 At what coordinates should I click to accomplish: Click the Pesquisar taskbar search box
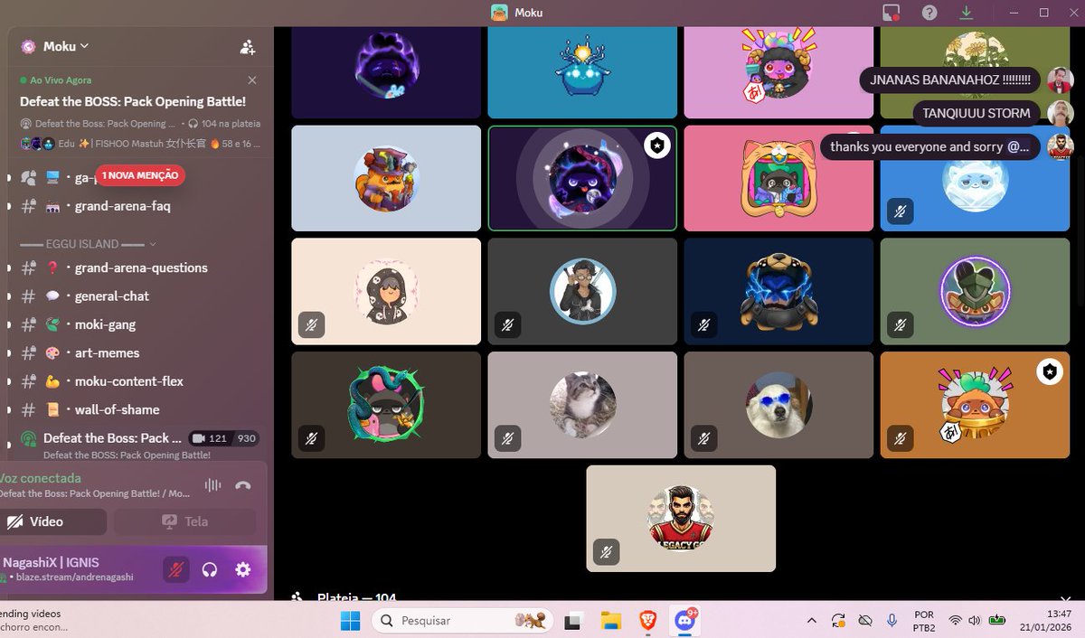(x=461, y=621)
